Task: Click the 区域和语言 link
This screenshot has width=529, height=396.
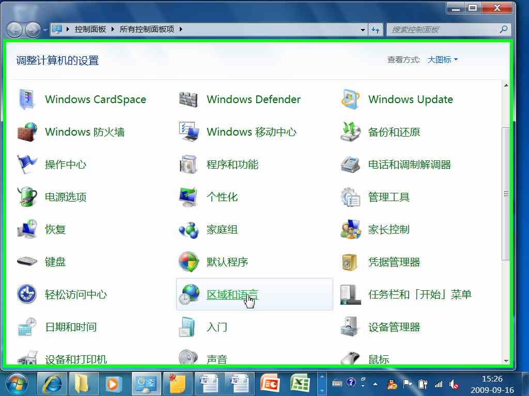Action: point(232,294)
